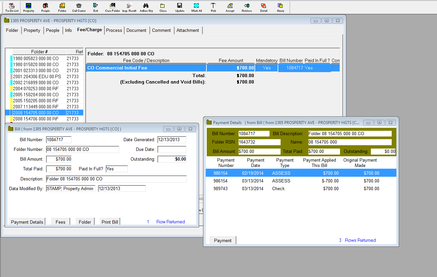Click the Call Center phone icon
Screen dimensions: 437x277
[79, 7]
